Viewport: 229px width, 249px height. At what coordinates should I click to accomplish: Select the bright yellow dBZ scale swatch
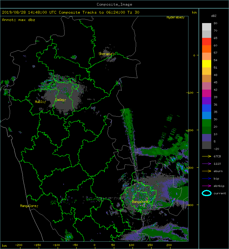207,64
